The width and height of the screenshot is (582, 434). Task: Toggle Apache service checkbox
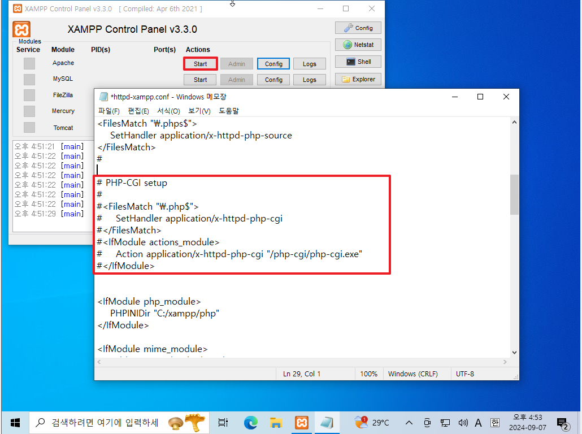point(29,63)
